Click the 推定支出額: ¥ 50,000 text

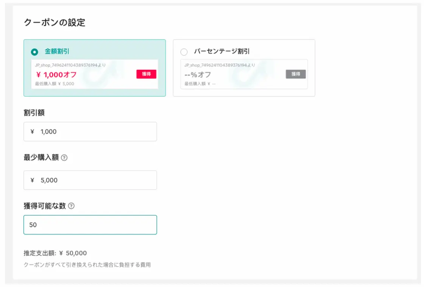pyautogui.click(x=55, y=253)
